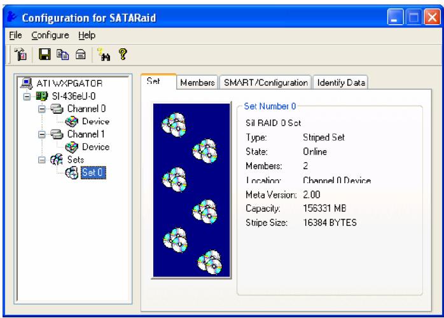This screenshot has width=444, height=318.
Task: Collapse the SI-436eU-0 tree node
Action: [x=27, y=97]
